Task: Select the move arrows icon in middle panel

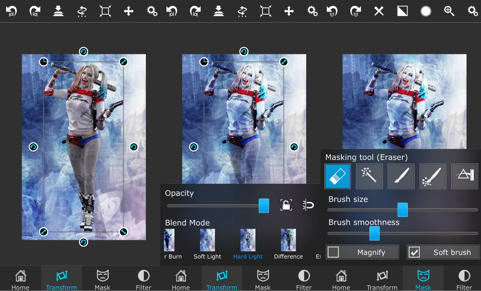Action: click(x=289, y=11)
